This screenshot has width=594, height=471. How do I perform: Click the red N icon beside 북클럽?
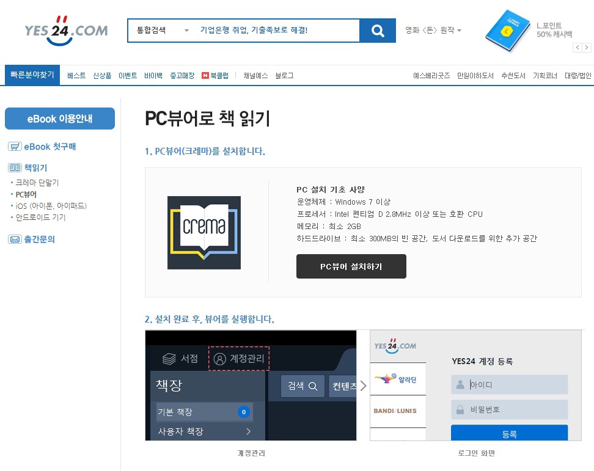(205, 76)
